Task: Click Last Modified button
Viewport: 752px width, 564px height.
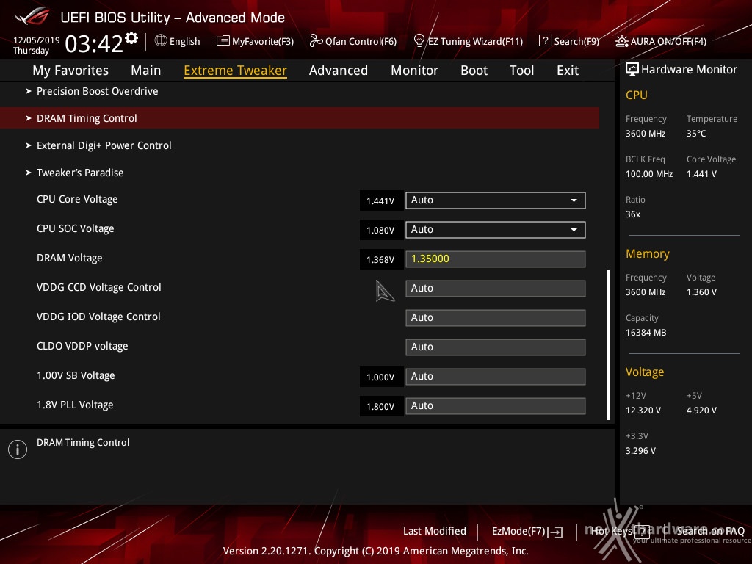Action: pos(435,531)
